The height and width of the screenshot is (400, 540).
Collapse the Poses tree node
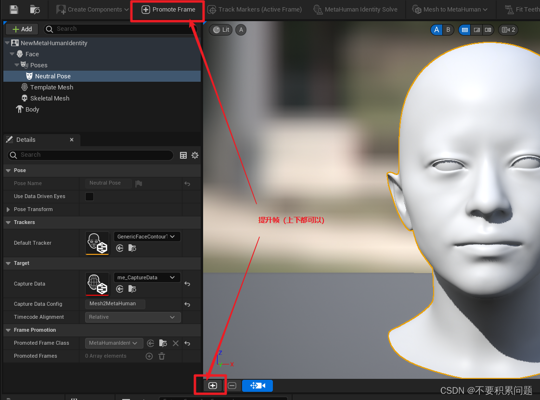[x=17, y=65]
